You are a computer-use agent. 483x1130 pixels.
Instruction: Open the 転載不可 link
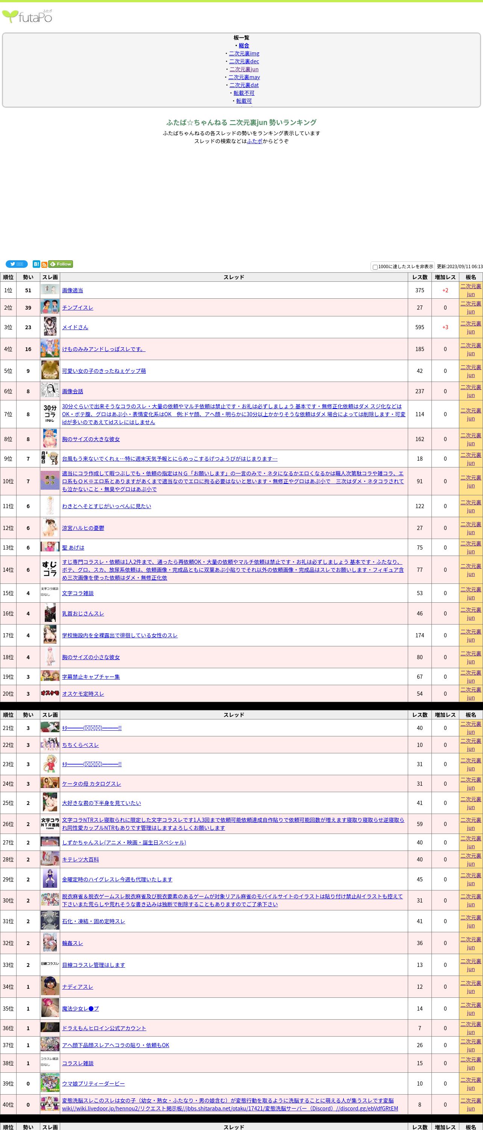244,93
